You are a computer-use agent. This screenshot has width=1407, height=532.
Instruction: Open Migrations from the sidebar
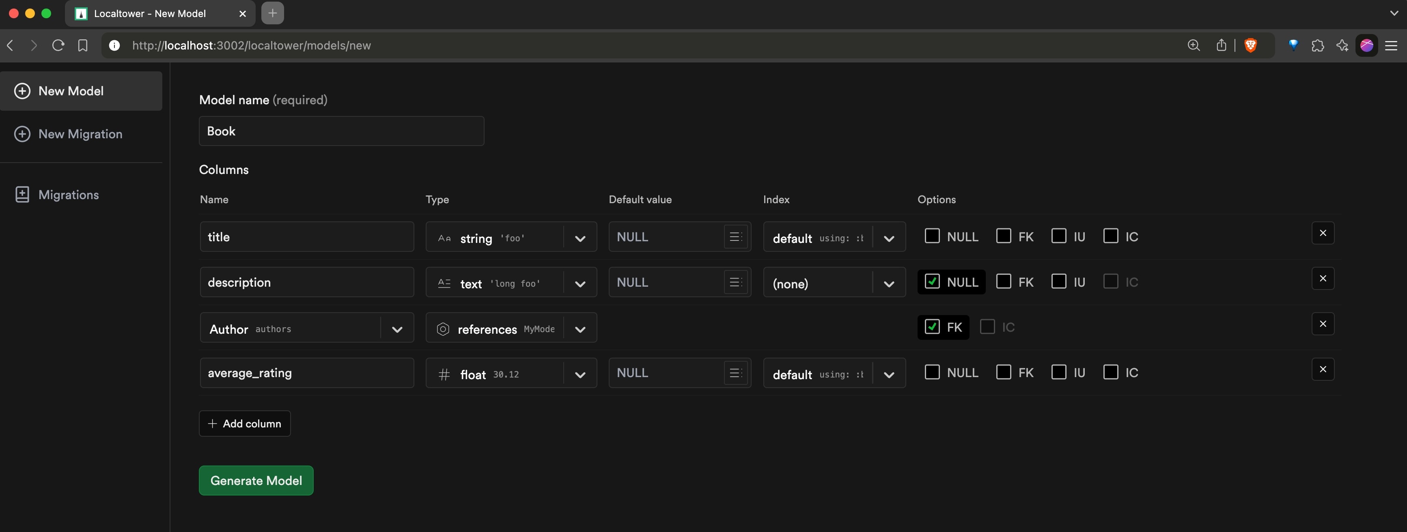click(x=68, y=195)
